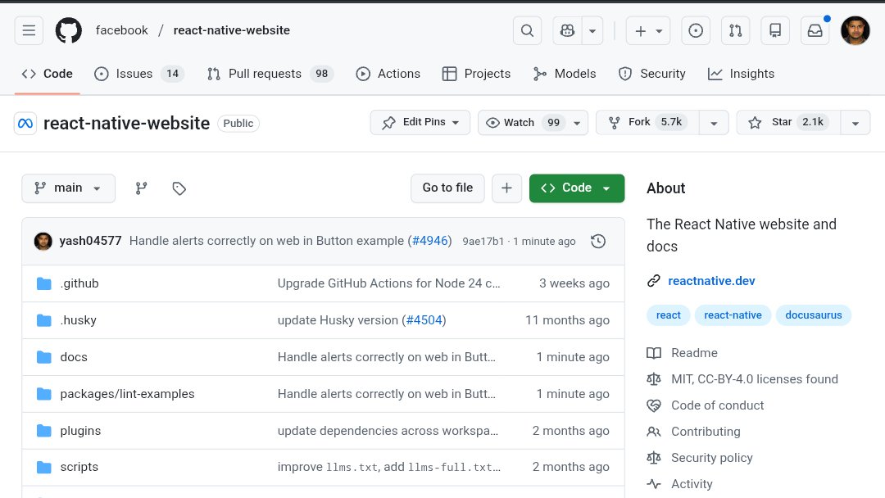885x498 pixels.
Task: Open the hamburger navigation menu
Action: pos(29,30)
